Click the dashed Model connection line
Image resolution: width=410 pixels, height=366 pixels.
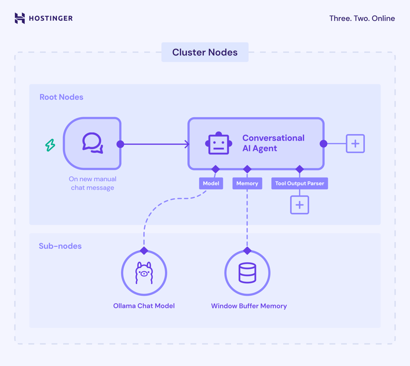[181, 198]
